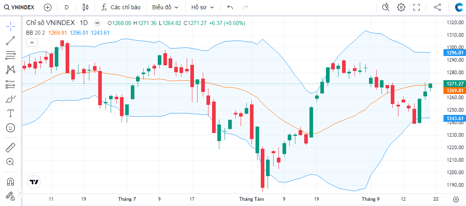The image size is (466, 206).
Task: Select the crosshair cursor tool
Action: pyautogui.click(x=11, y=26)
